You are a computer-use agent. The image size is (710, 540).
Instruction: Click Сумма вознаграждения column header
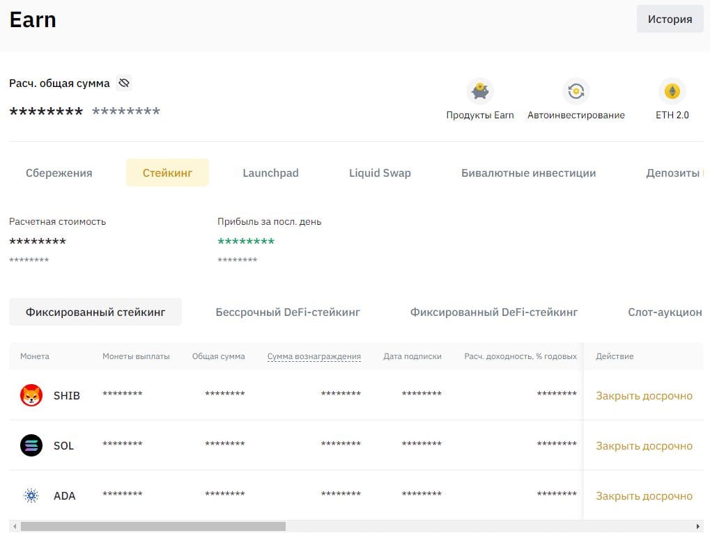tap(314, 356)
